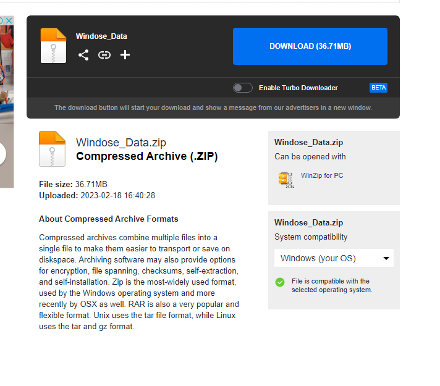Screen dimensions: 440x386
Task: Click the WinZip application icon
Action: tap(286, 178)
